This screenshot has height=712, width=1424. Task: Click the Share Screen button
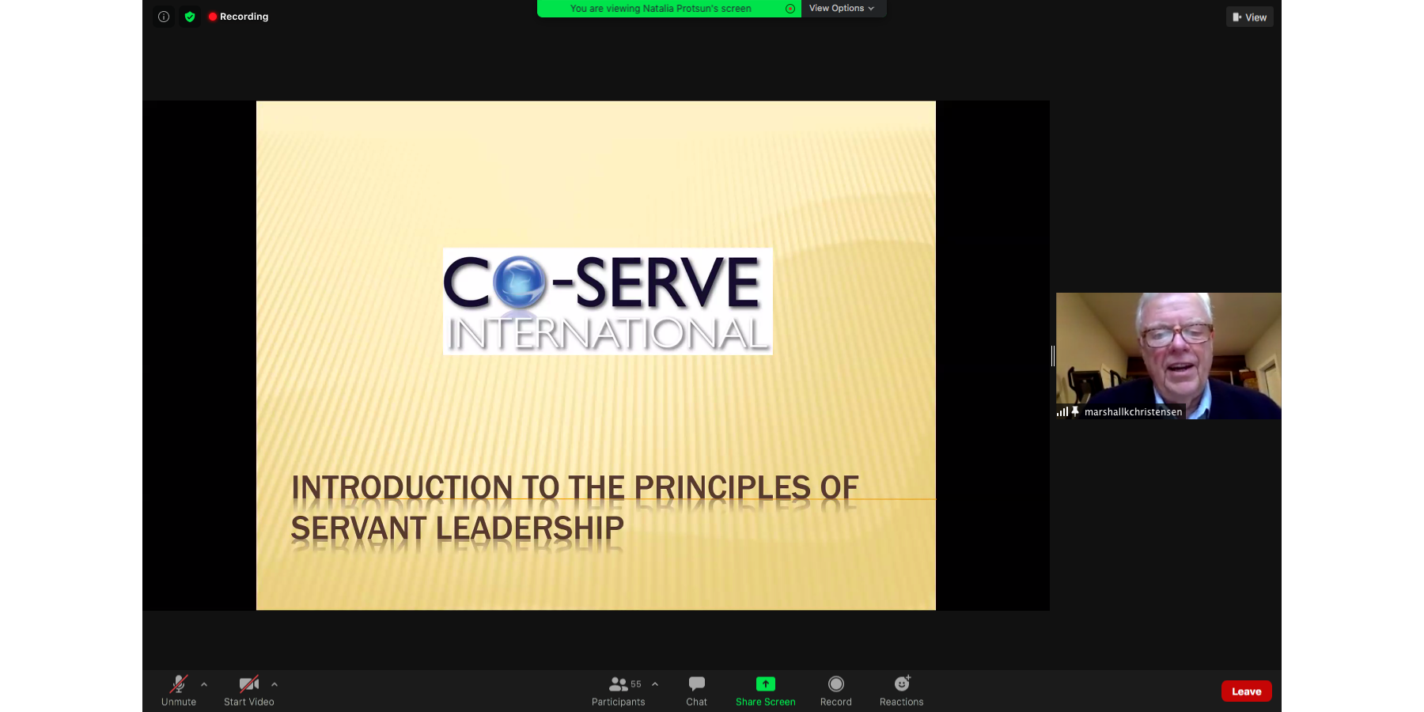(765, 691)
